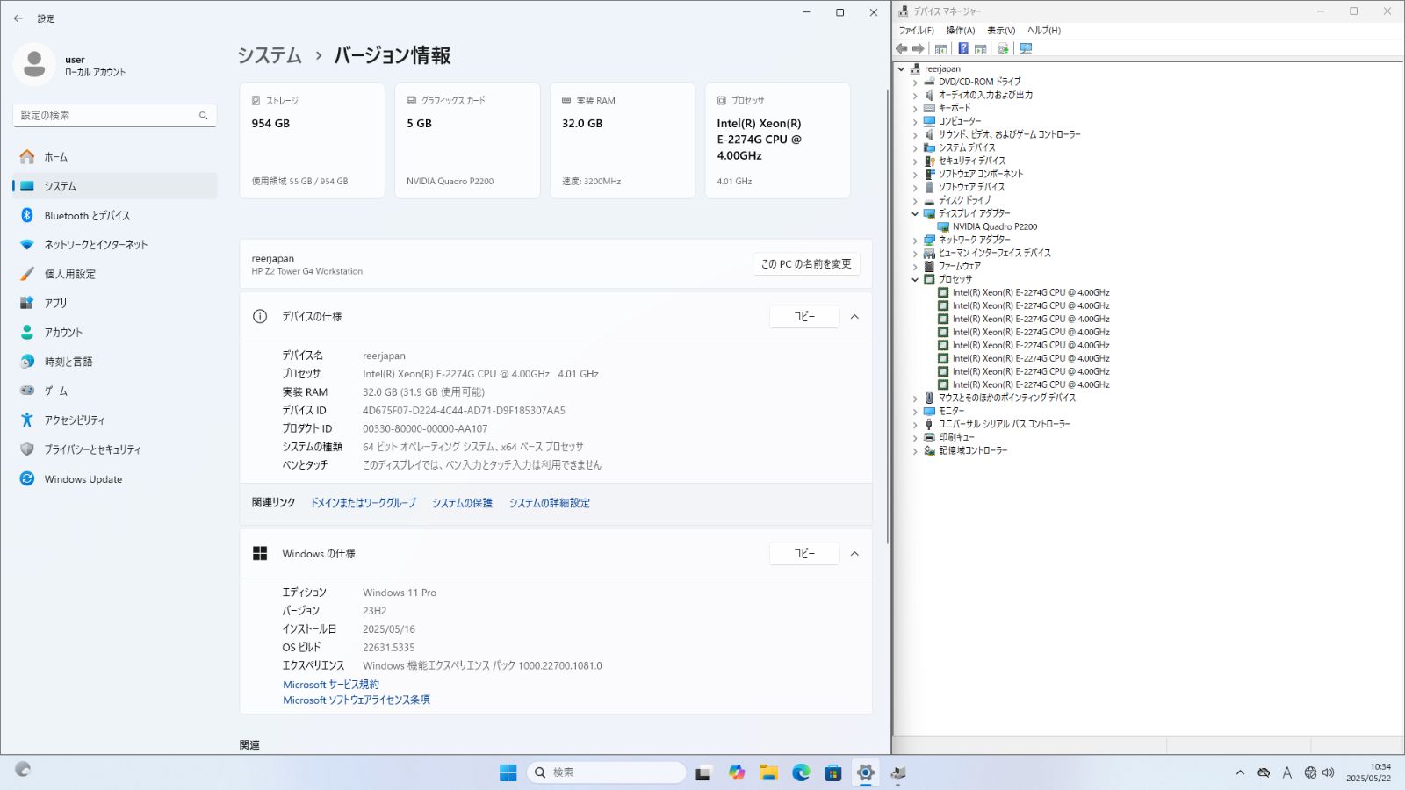This screenshot has height=790, width=1405.
Task: Click the 実装 RAM 32.0 GB card
Action: click(623, 140)
